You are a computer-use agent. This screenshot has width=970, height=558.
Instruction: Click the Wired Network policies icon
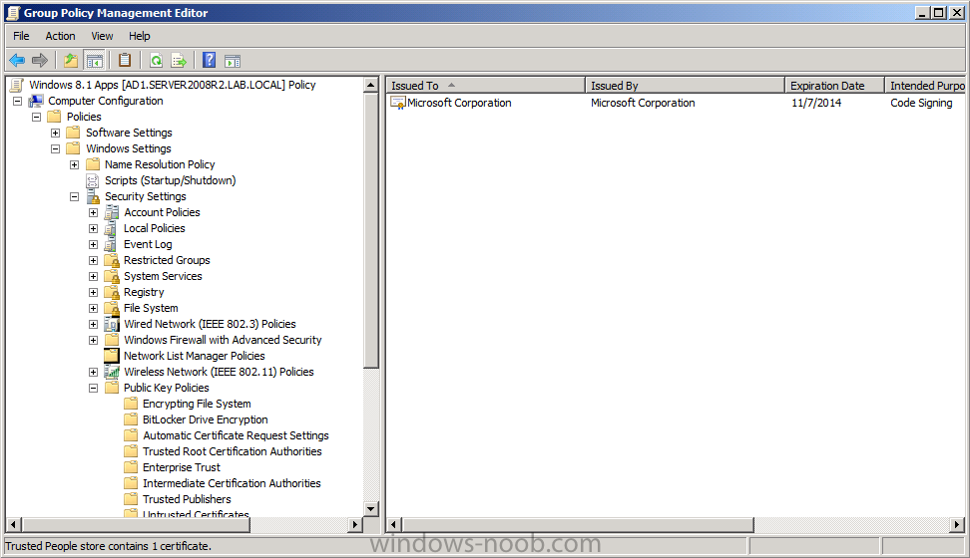tap(112, 324)
